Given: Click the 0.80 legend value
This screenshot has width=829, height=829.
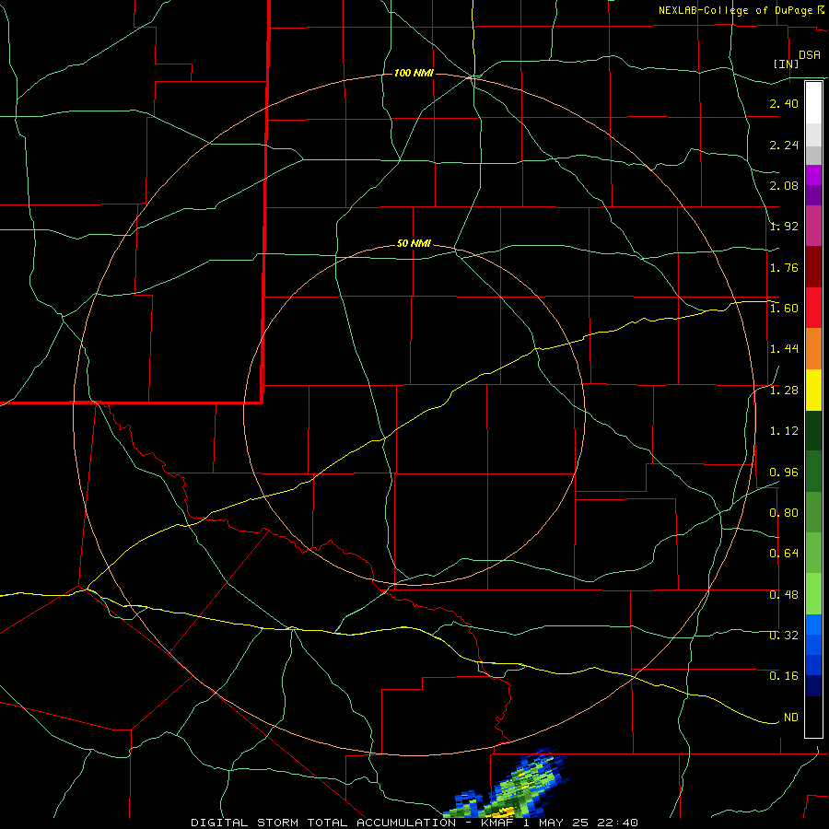Looking at the screenshot, I should [784, 513].
